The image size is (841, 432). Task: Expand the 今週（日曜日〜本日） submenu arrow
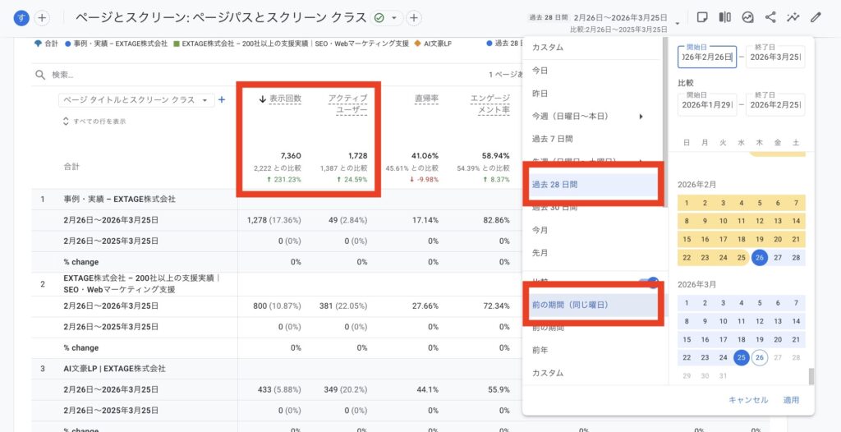coord(641,116)
